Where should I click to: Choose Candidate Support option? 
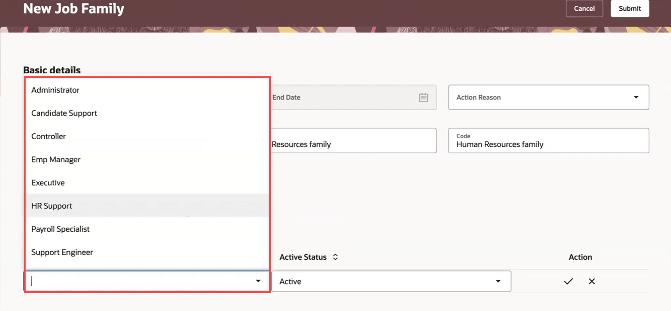point(147,113)
